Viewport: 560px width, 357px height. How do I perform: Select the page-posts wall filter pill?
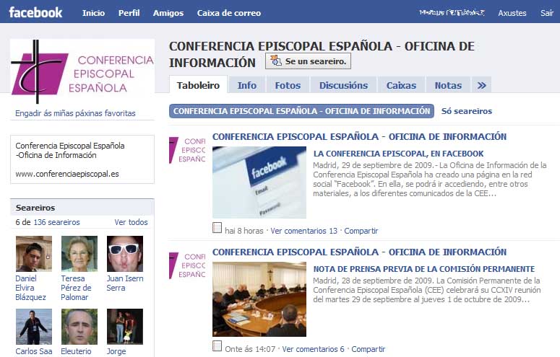[302, 111]
